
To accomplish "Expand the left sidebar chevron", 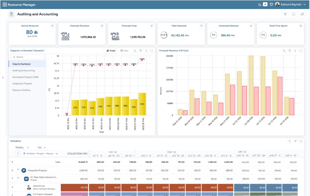I will pos(3,78).
